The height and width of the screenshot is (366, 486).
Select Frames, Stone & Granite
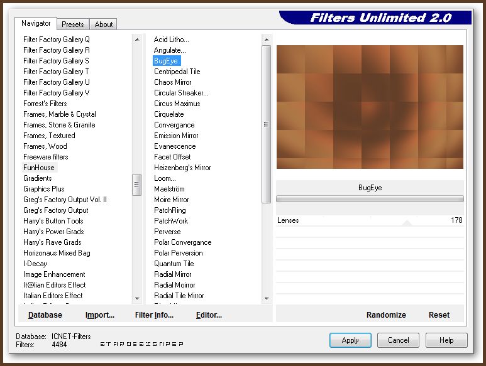[59, 125]
